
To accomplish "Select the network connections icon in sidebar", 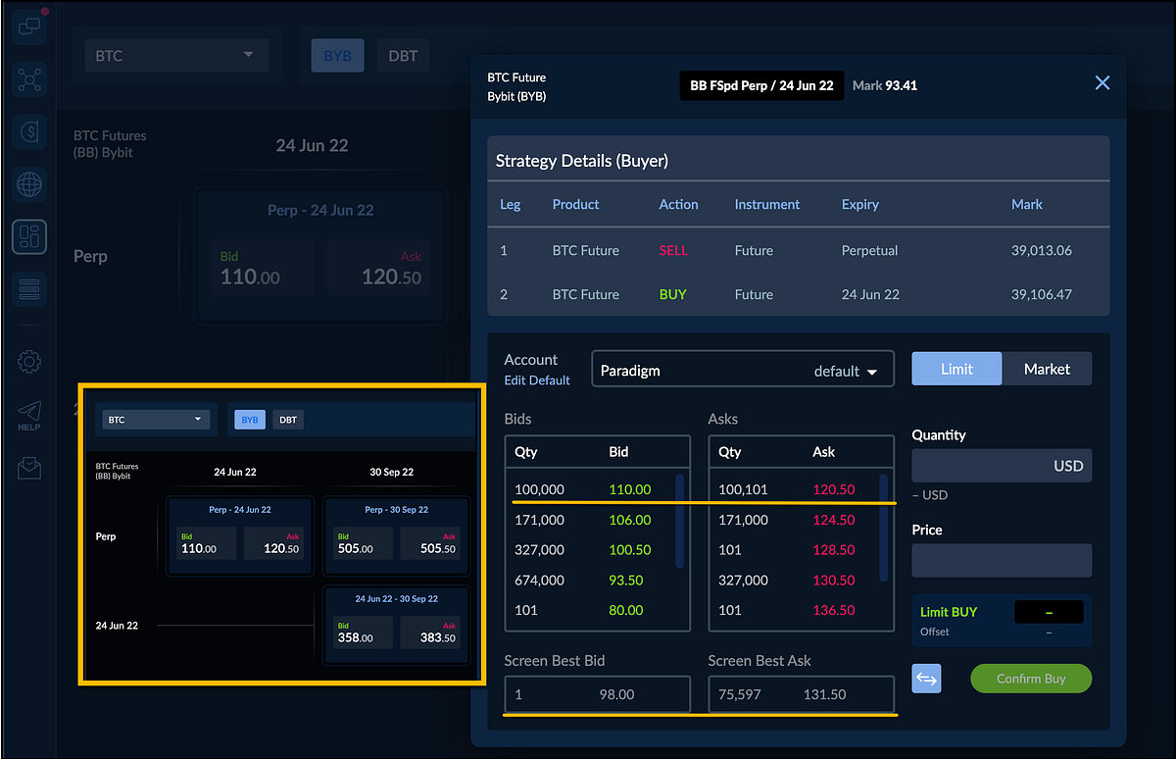I will click(28, 79).
